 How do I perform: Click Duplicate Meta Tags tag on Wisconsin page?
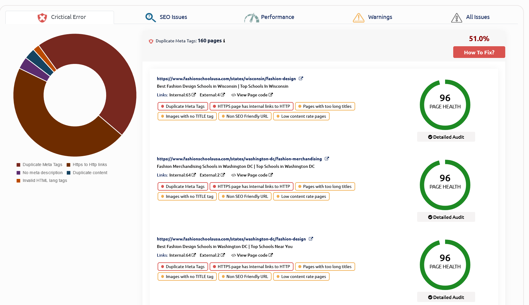[x=183, y=106]
